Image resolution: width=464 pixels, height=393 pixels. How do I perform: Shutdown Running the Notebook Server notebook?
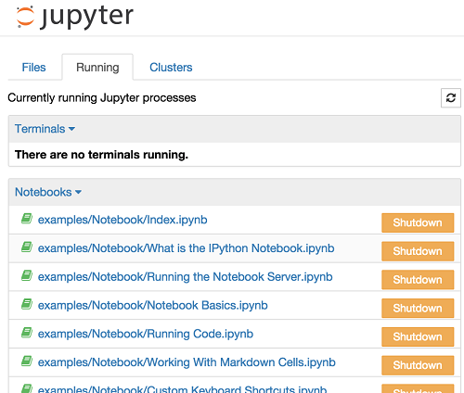pos(418,280)
